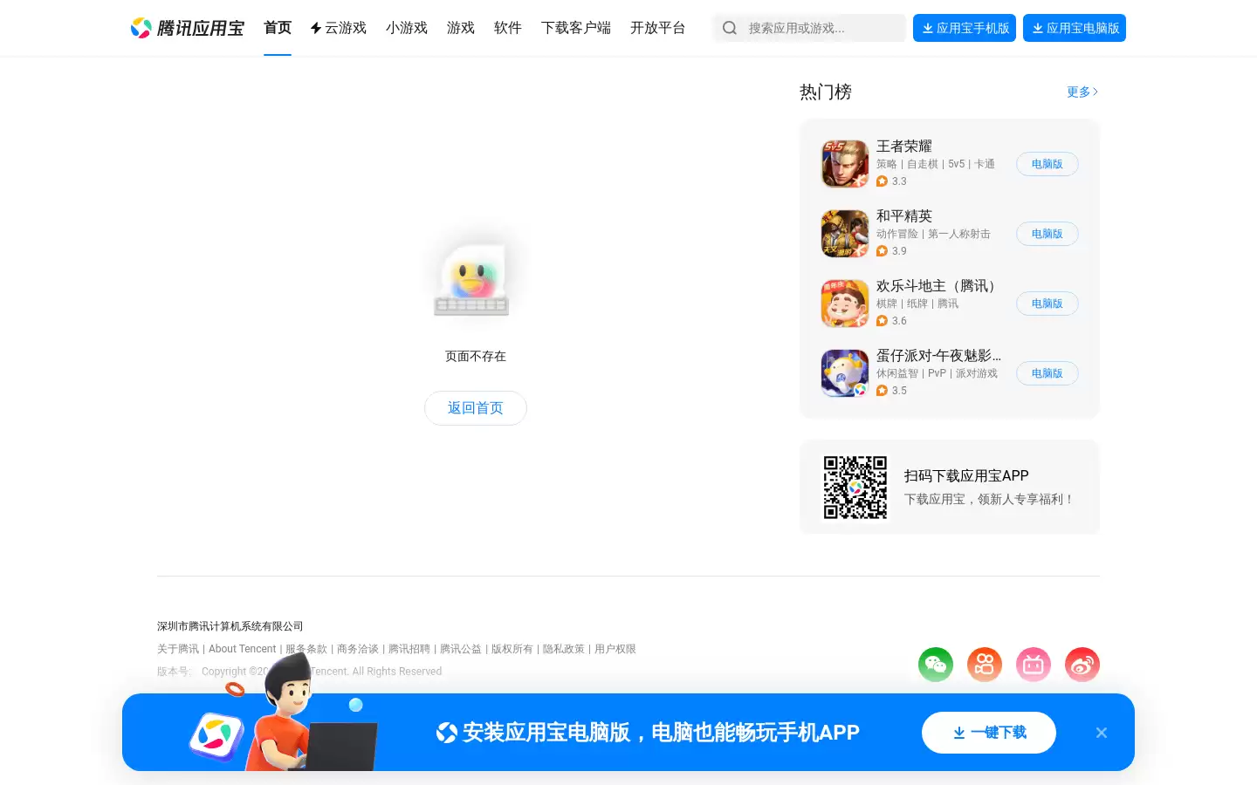The height and width of the screenshot is (785, 1257).
Task: Open 腾讯公益 footer link
Action: click(461, 649)
